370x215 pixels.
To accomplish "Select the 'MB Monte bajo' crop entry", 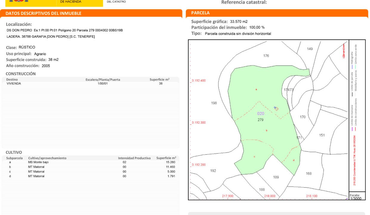I will [38, 162].
